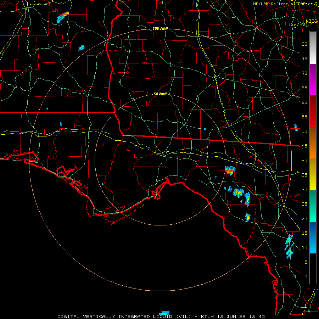
Task: Select the red segment of the VIL color bar
Action: point(313,111)
